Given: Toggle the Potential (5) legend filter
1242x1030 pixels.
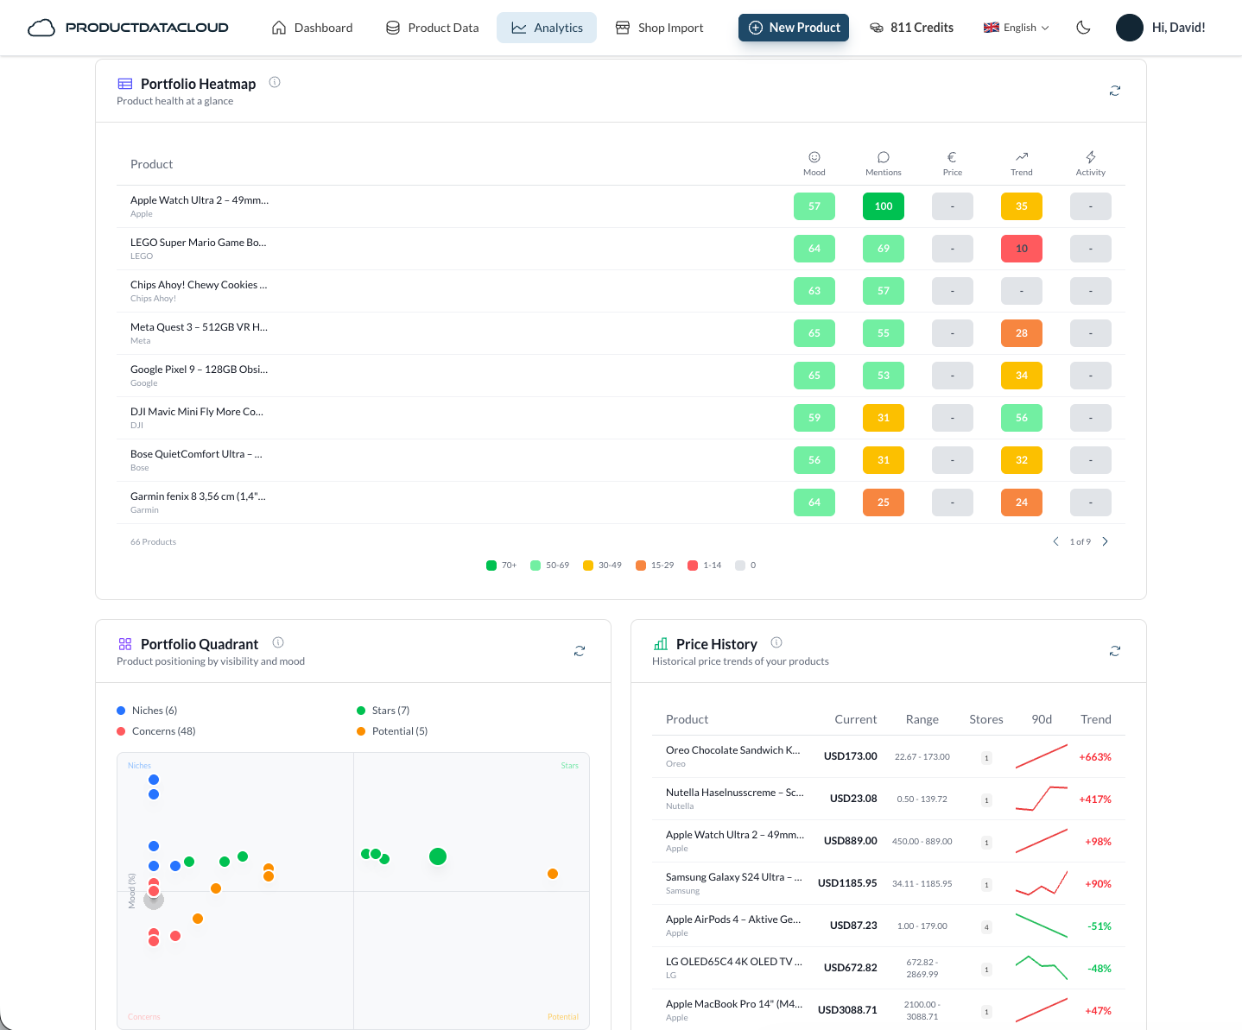Looking at the screenshot, I should (392, 731).
